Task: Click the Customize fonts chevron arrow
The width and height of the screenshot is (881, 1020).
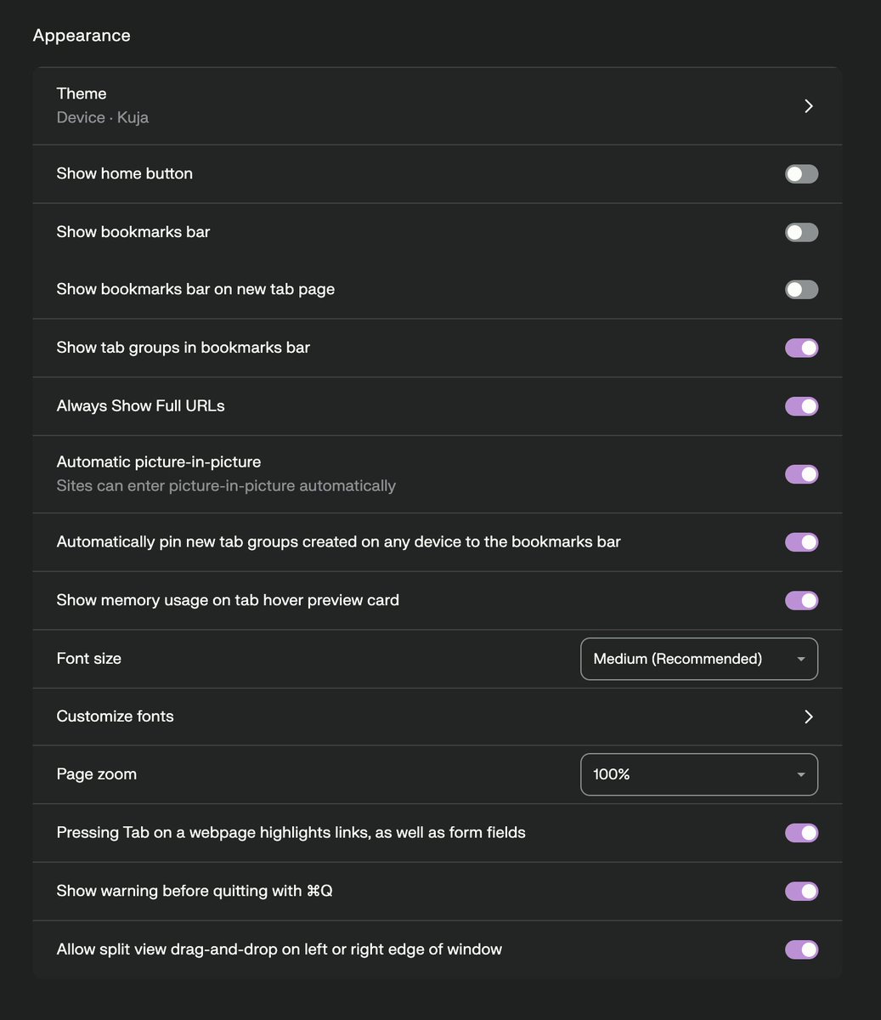Action: pyautogui.click(x=808, y=717)
